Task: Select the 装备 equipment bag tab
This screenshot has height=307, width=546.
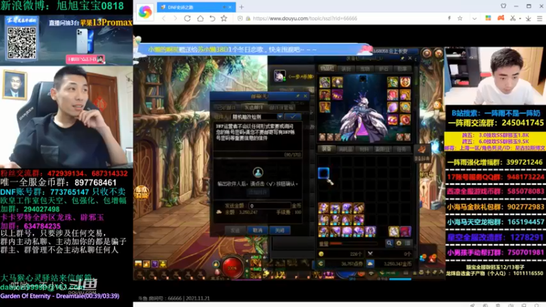Action: coord(327,149)
